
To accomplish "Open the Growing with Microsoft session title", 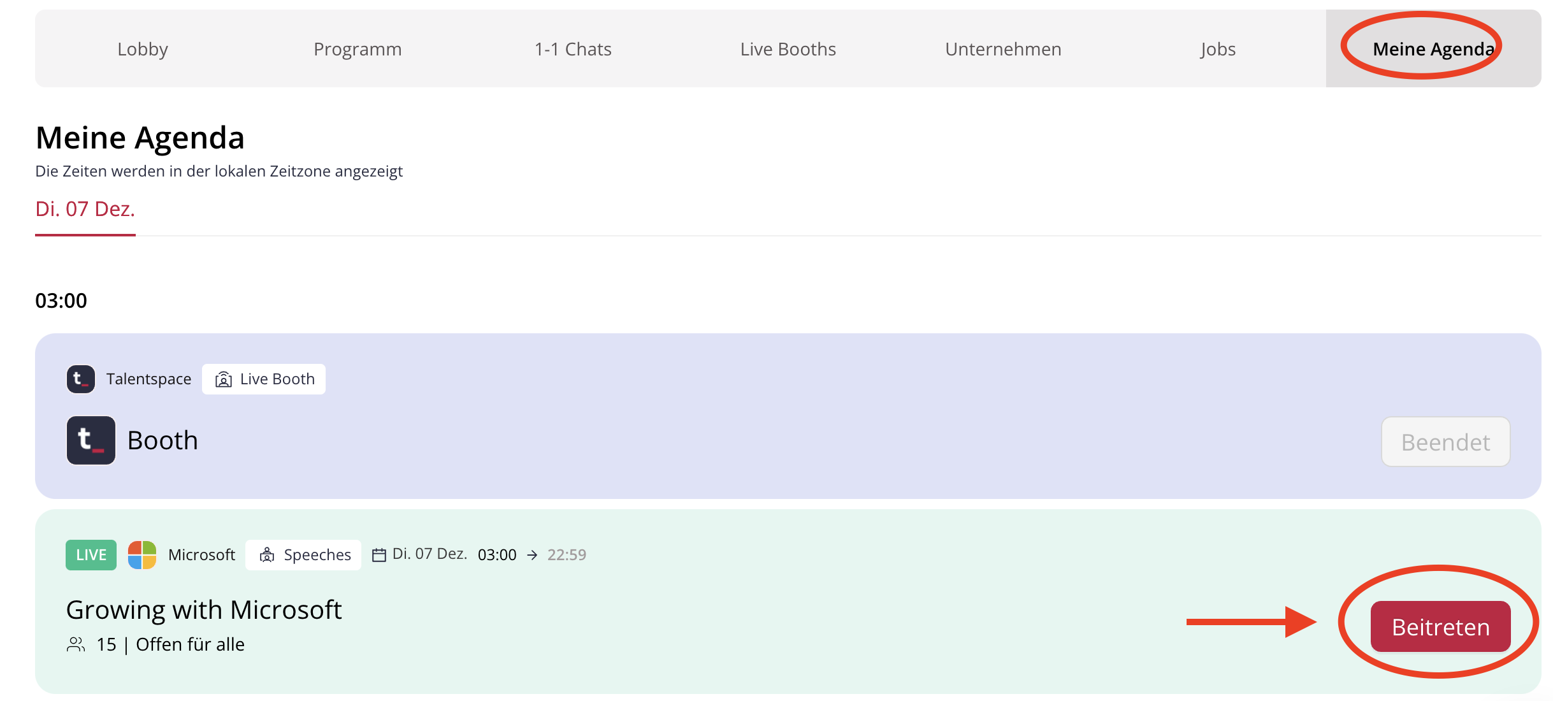I will pos(204,610).
